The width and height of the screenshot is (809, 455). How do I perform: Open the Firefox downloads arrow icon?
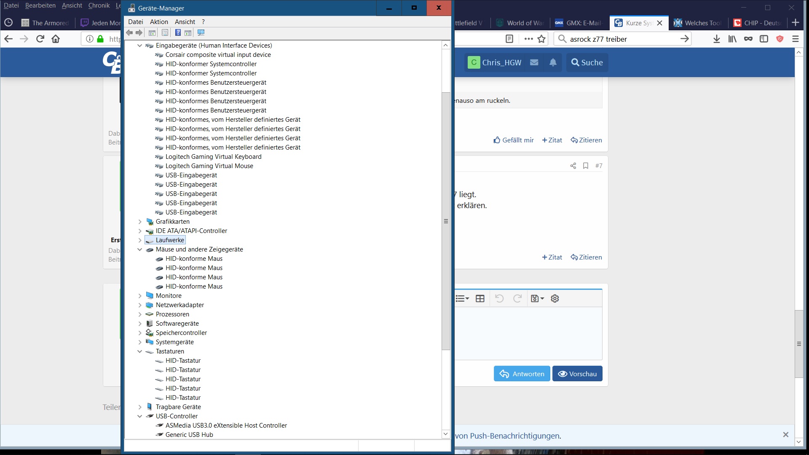coord(716,39)
